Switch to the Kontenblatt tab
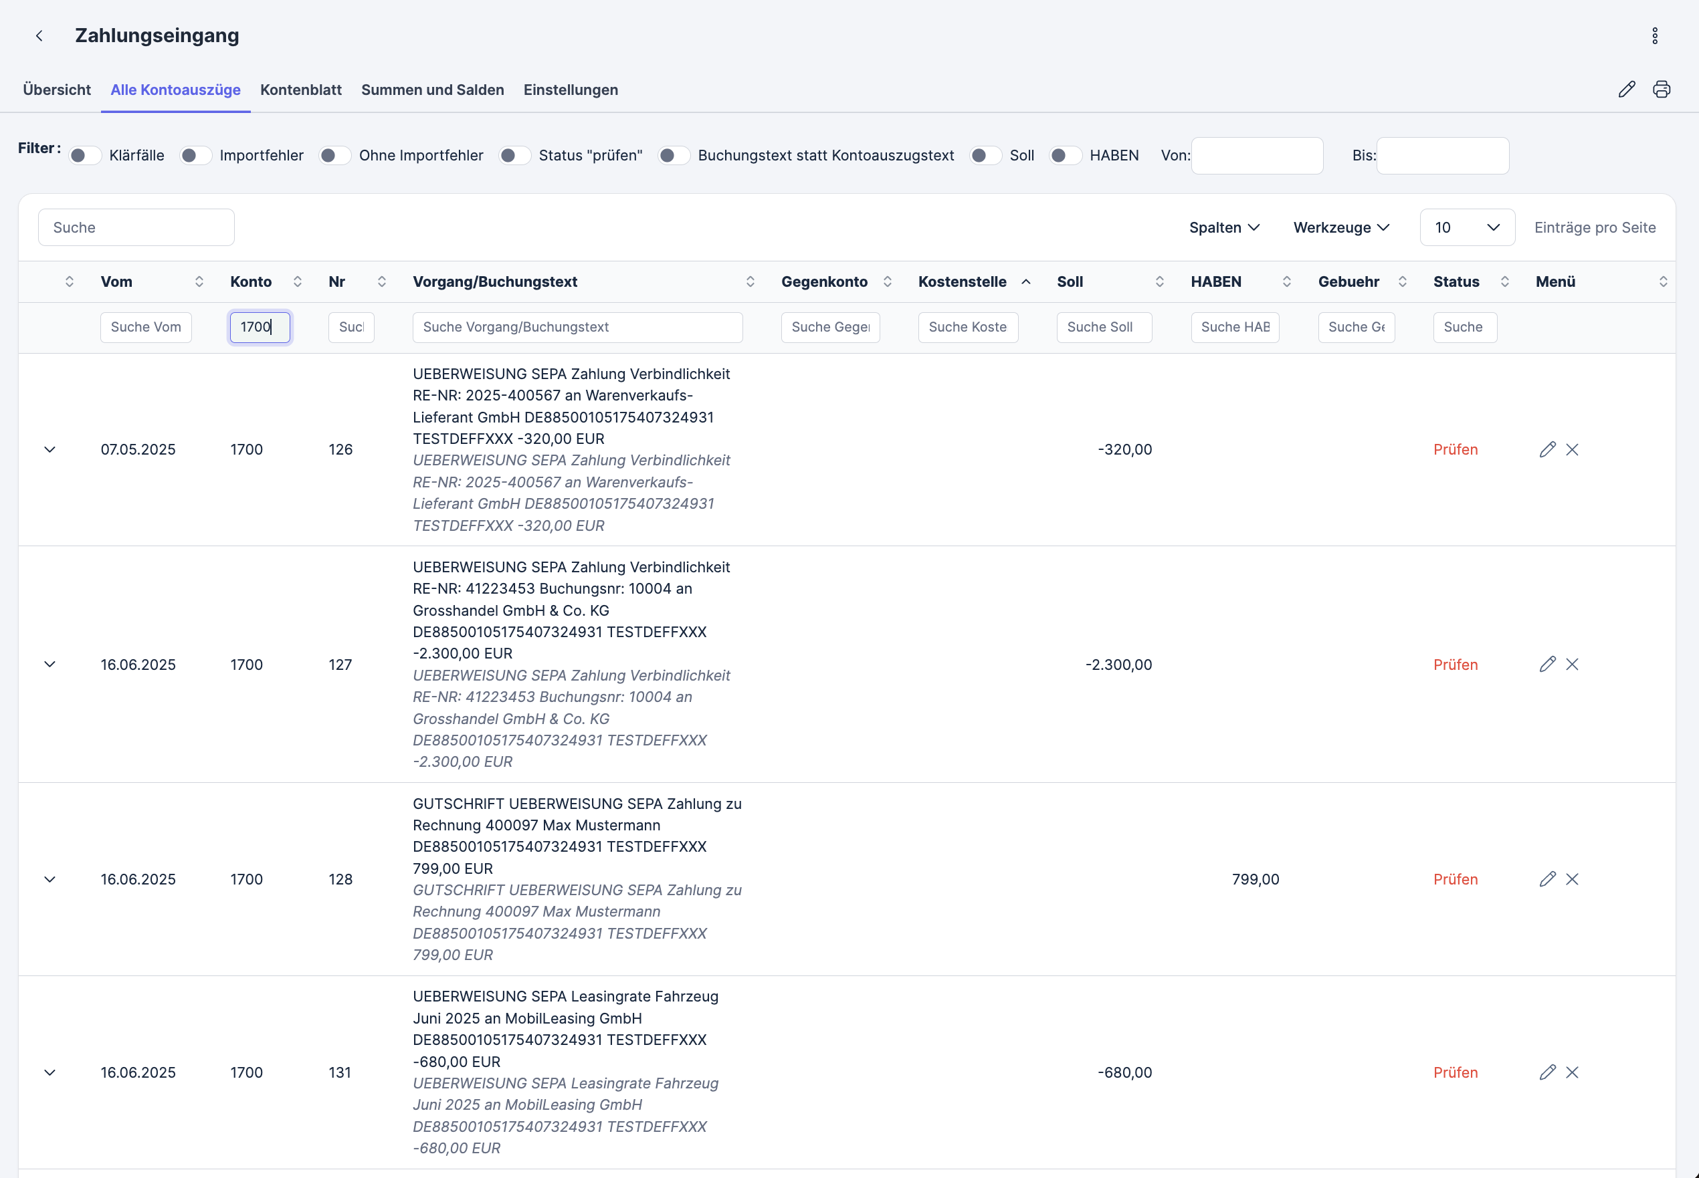 [300, 90]
